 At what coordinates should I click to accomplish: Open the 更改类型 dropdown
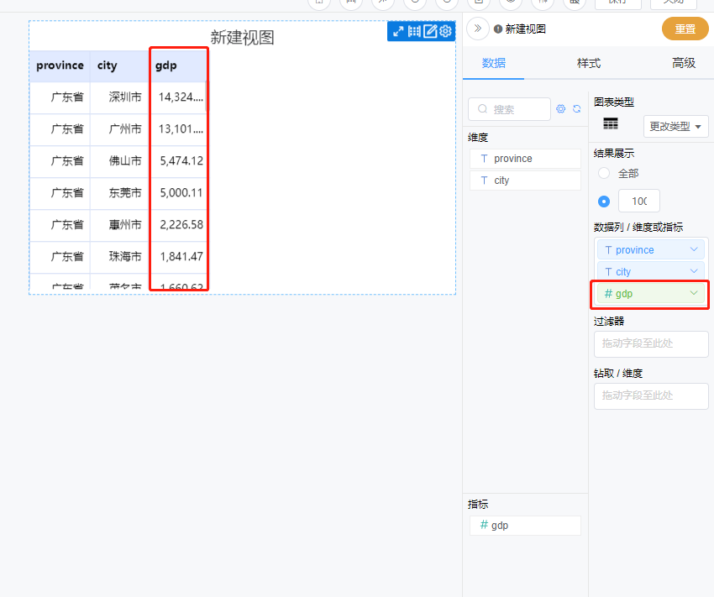pos(674,126)
